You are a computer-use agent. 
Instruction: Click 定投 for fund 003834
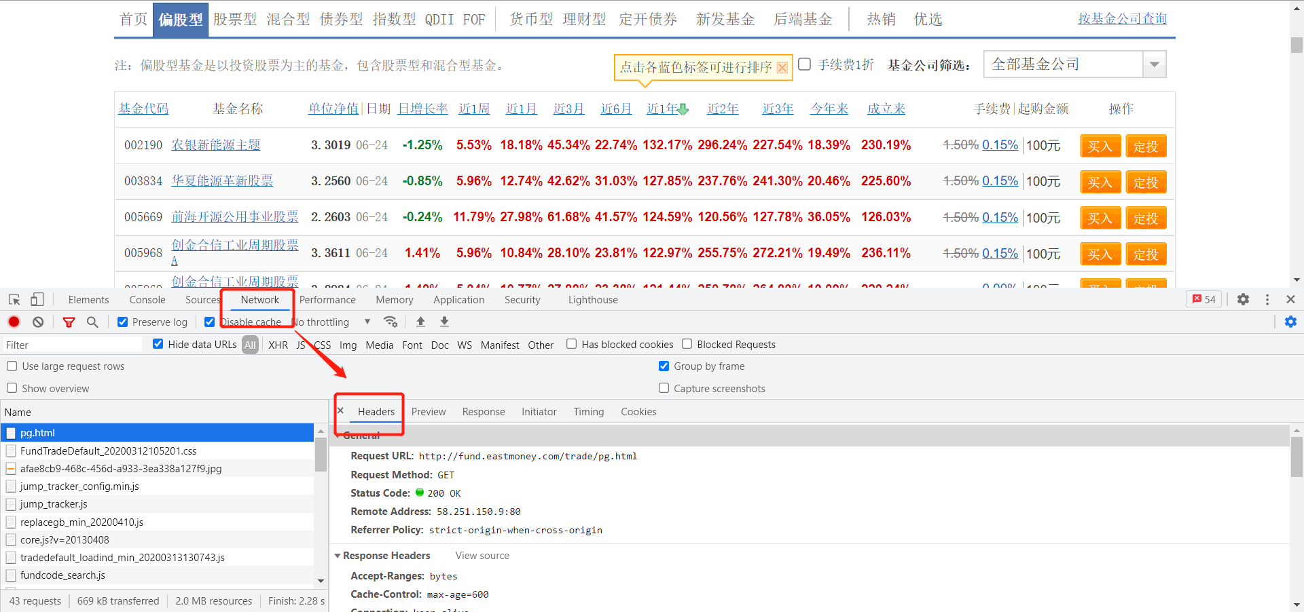(1146, 182)
